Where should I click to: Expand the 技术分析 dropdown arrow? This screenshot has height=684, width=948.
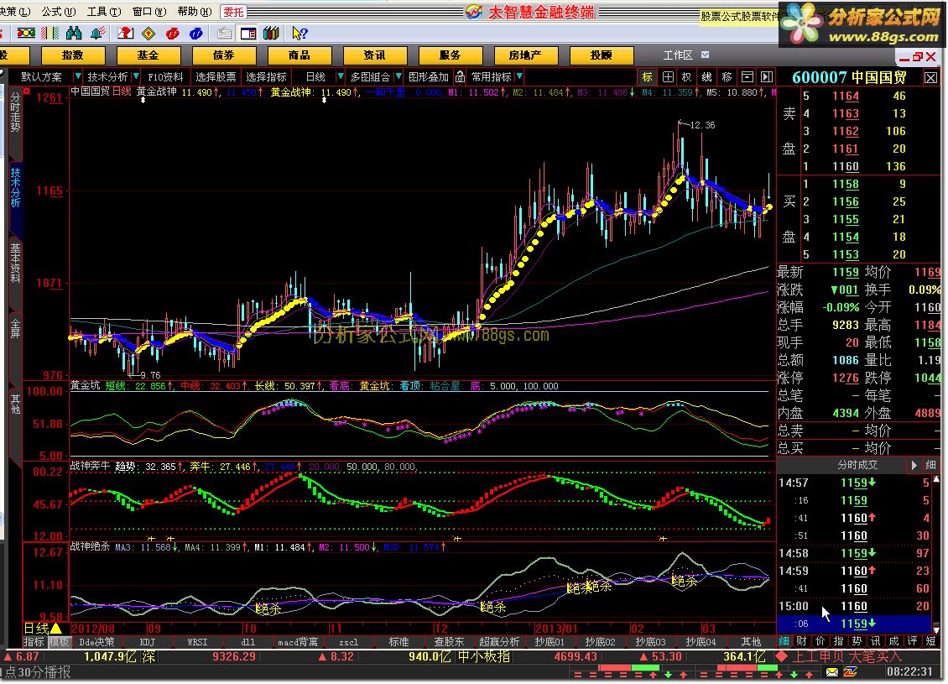click(x=135, y=77)
